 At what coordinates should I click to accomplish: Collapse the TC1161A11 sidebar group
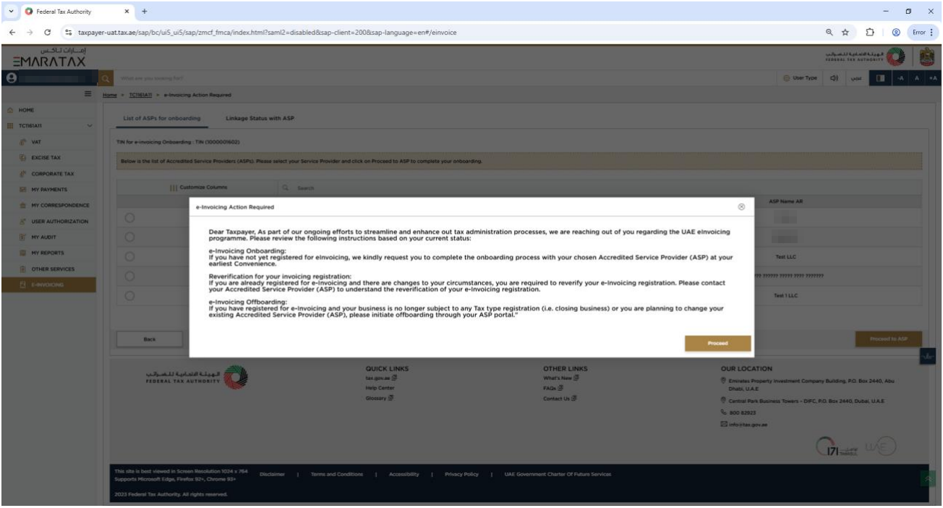(x=90, y=127)
